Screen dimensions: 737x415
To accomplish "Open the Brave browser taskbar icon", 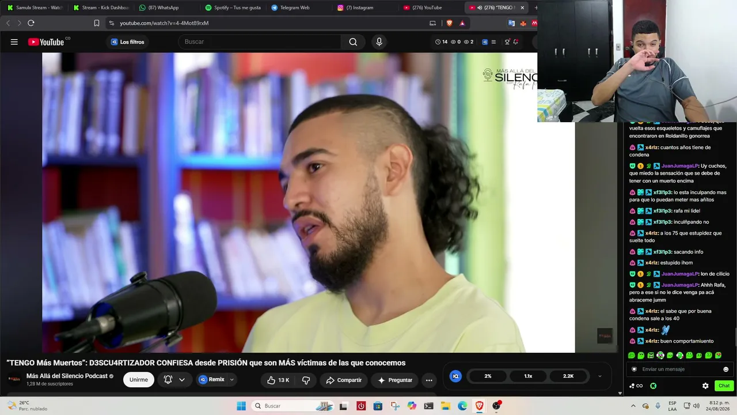I will pos(479,406).
